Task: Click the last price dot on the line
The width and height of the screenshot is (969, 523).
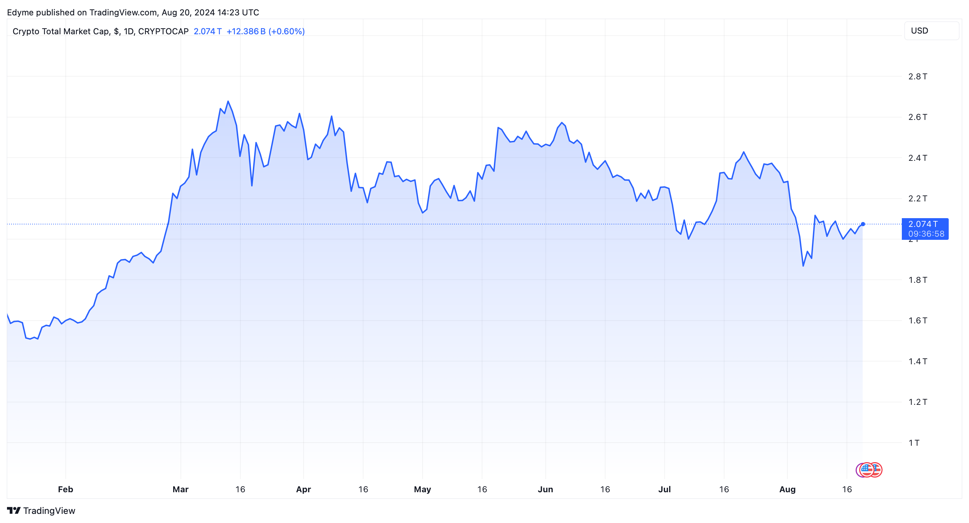Action: point(863,224)
